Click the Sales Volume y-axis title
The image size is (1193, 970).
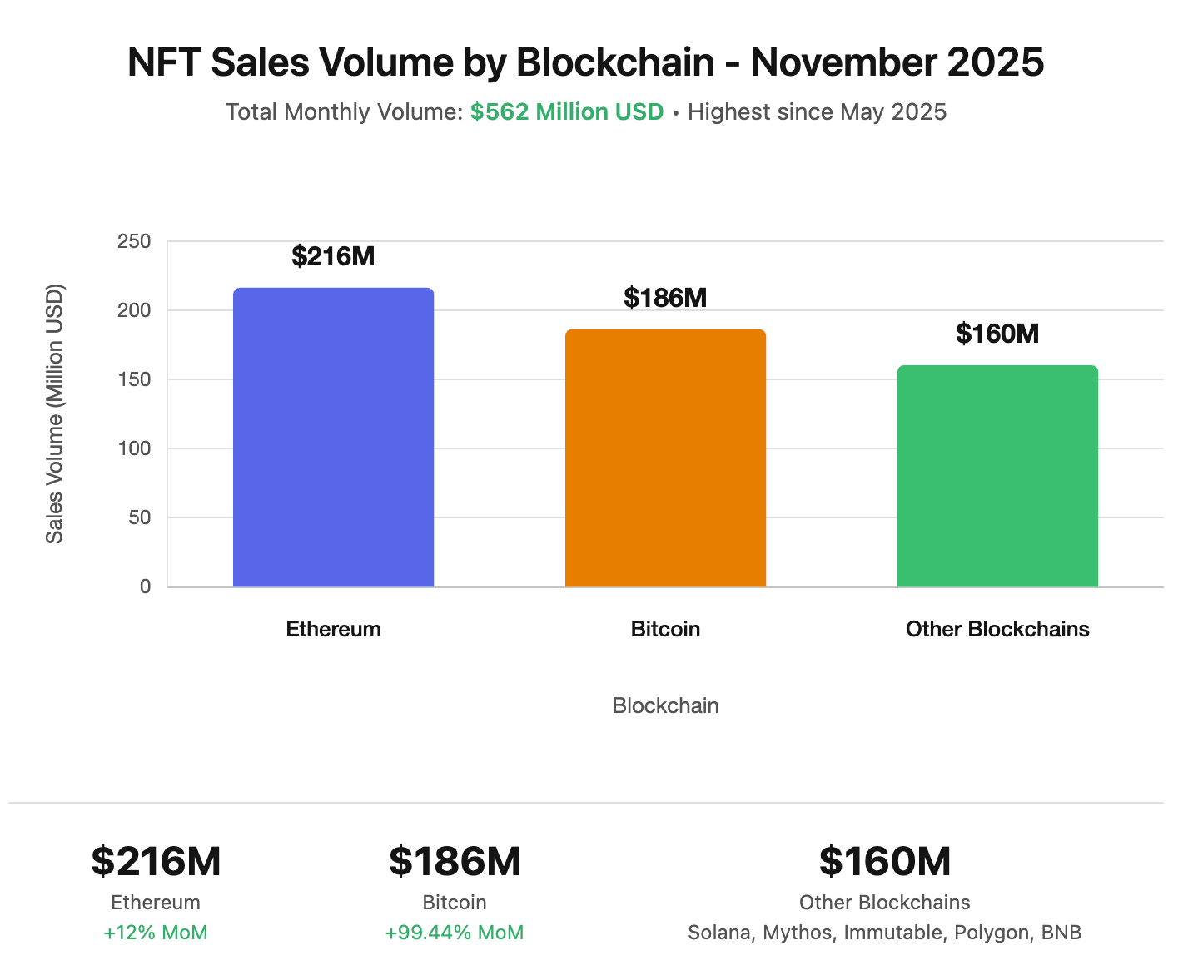pos(54,414)
